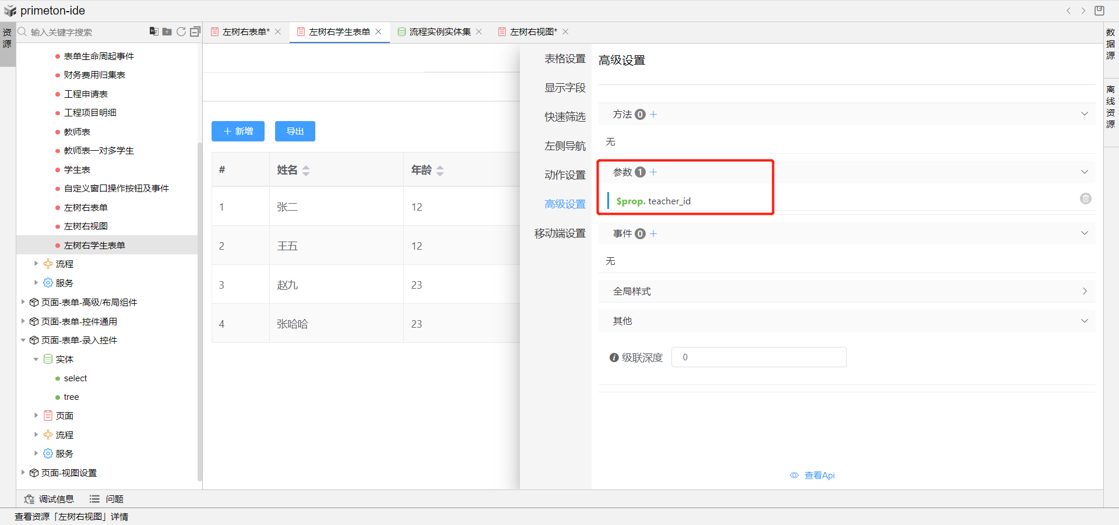Collapse the 实体 tree folder

pos(36,359)
